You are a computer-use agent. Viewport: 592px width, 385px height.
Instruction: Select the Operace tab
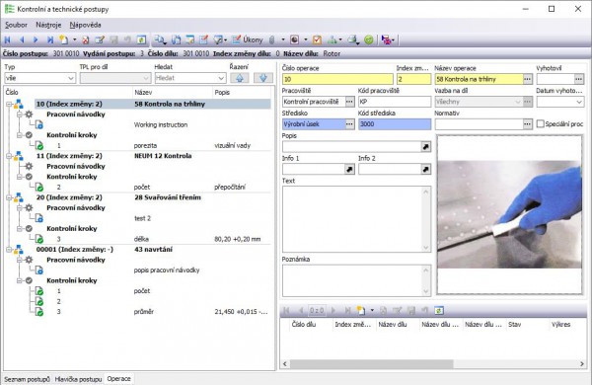pyautogui.click(x=118, y=378)
